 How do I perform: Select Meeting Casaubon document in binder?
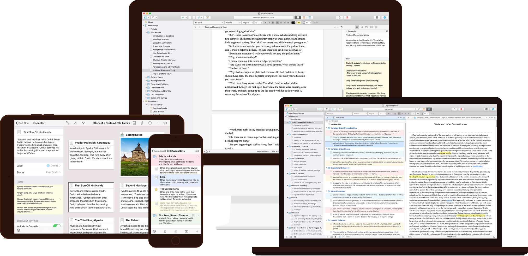pos(161,39)
